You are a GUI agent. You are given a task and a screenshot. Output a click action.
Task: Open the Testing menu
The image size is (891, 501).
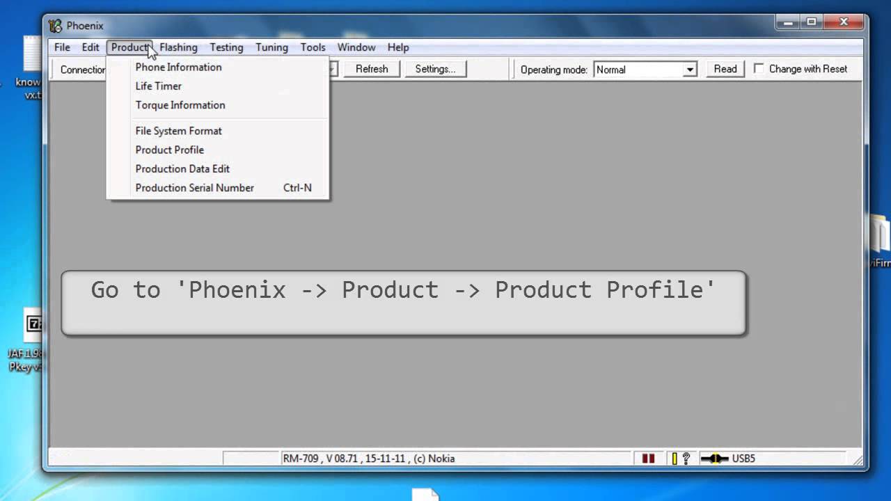coord(226,47)
